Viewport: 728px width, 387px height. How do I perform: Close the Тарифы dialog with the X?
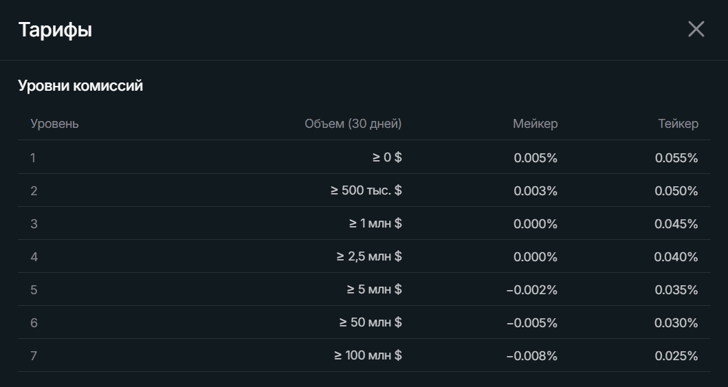696,30
